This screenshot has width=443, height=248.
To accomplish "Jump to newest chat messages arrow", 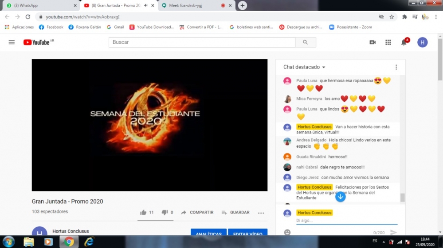I will pos(341,196).
